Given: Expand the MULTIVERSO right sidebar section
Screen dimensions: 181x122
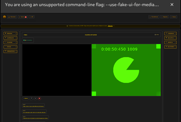Looking at the screenshot, I should click(170, 47).
